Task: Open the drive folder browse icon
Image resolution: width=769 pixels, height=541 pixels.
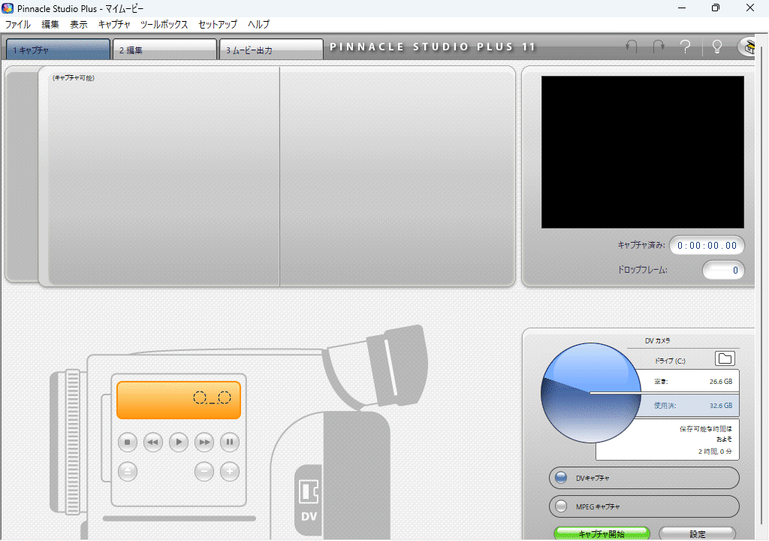Action: click(725, 358)
